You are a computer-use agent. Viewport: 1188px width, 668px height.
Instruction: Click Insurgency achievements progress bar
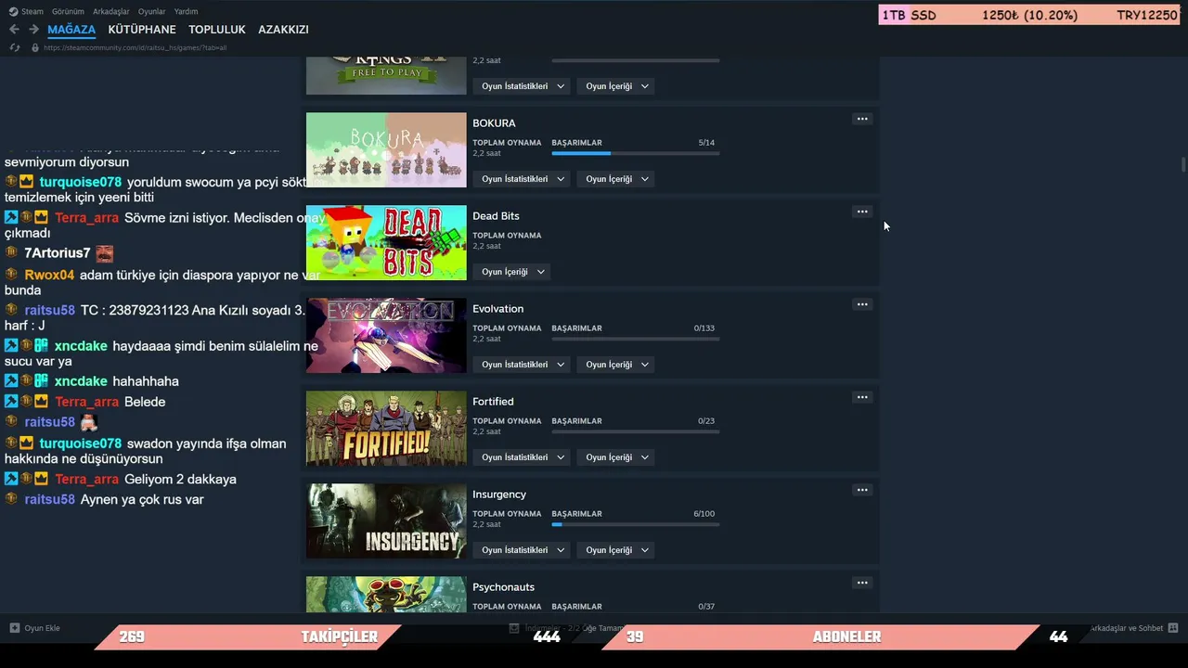(636, 524)
